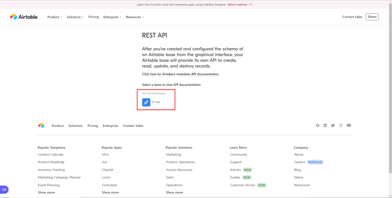The image size is (392, 198).
Task: Open the YouTube icon in the footer
Action: coord(349,125)
